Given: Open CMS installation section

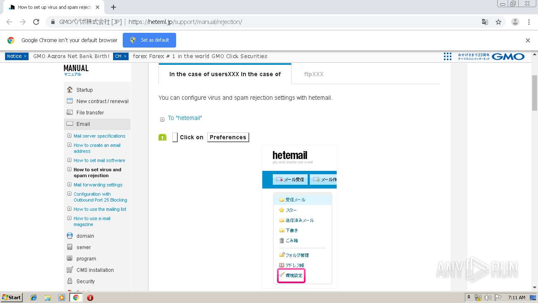Looking at the screenshot, I should [x=95, y=270].
